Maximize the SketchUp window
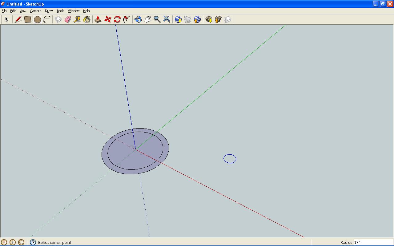Screen dimensions: 394x246 pyautogui.click(x=383, y=4)
